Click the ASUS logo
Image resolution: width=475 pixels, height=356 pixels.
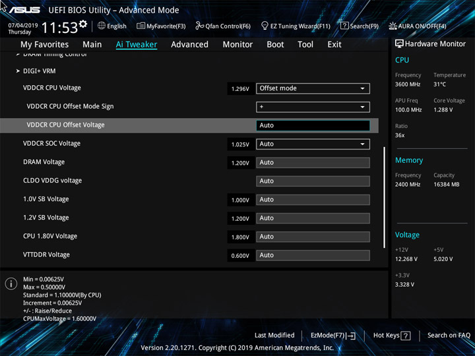click(x=24, y=11)
